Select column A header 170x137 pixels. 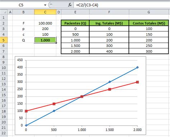tap(10, 12)
